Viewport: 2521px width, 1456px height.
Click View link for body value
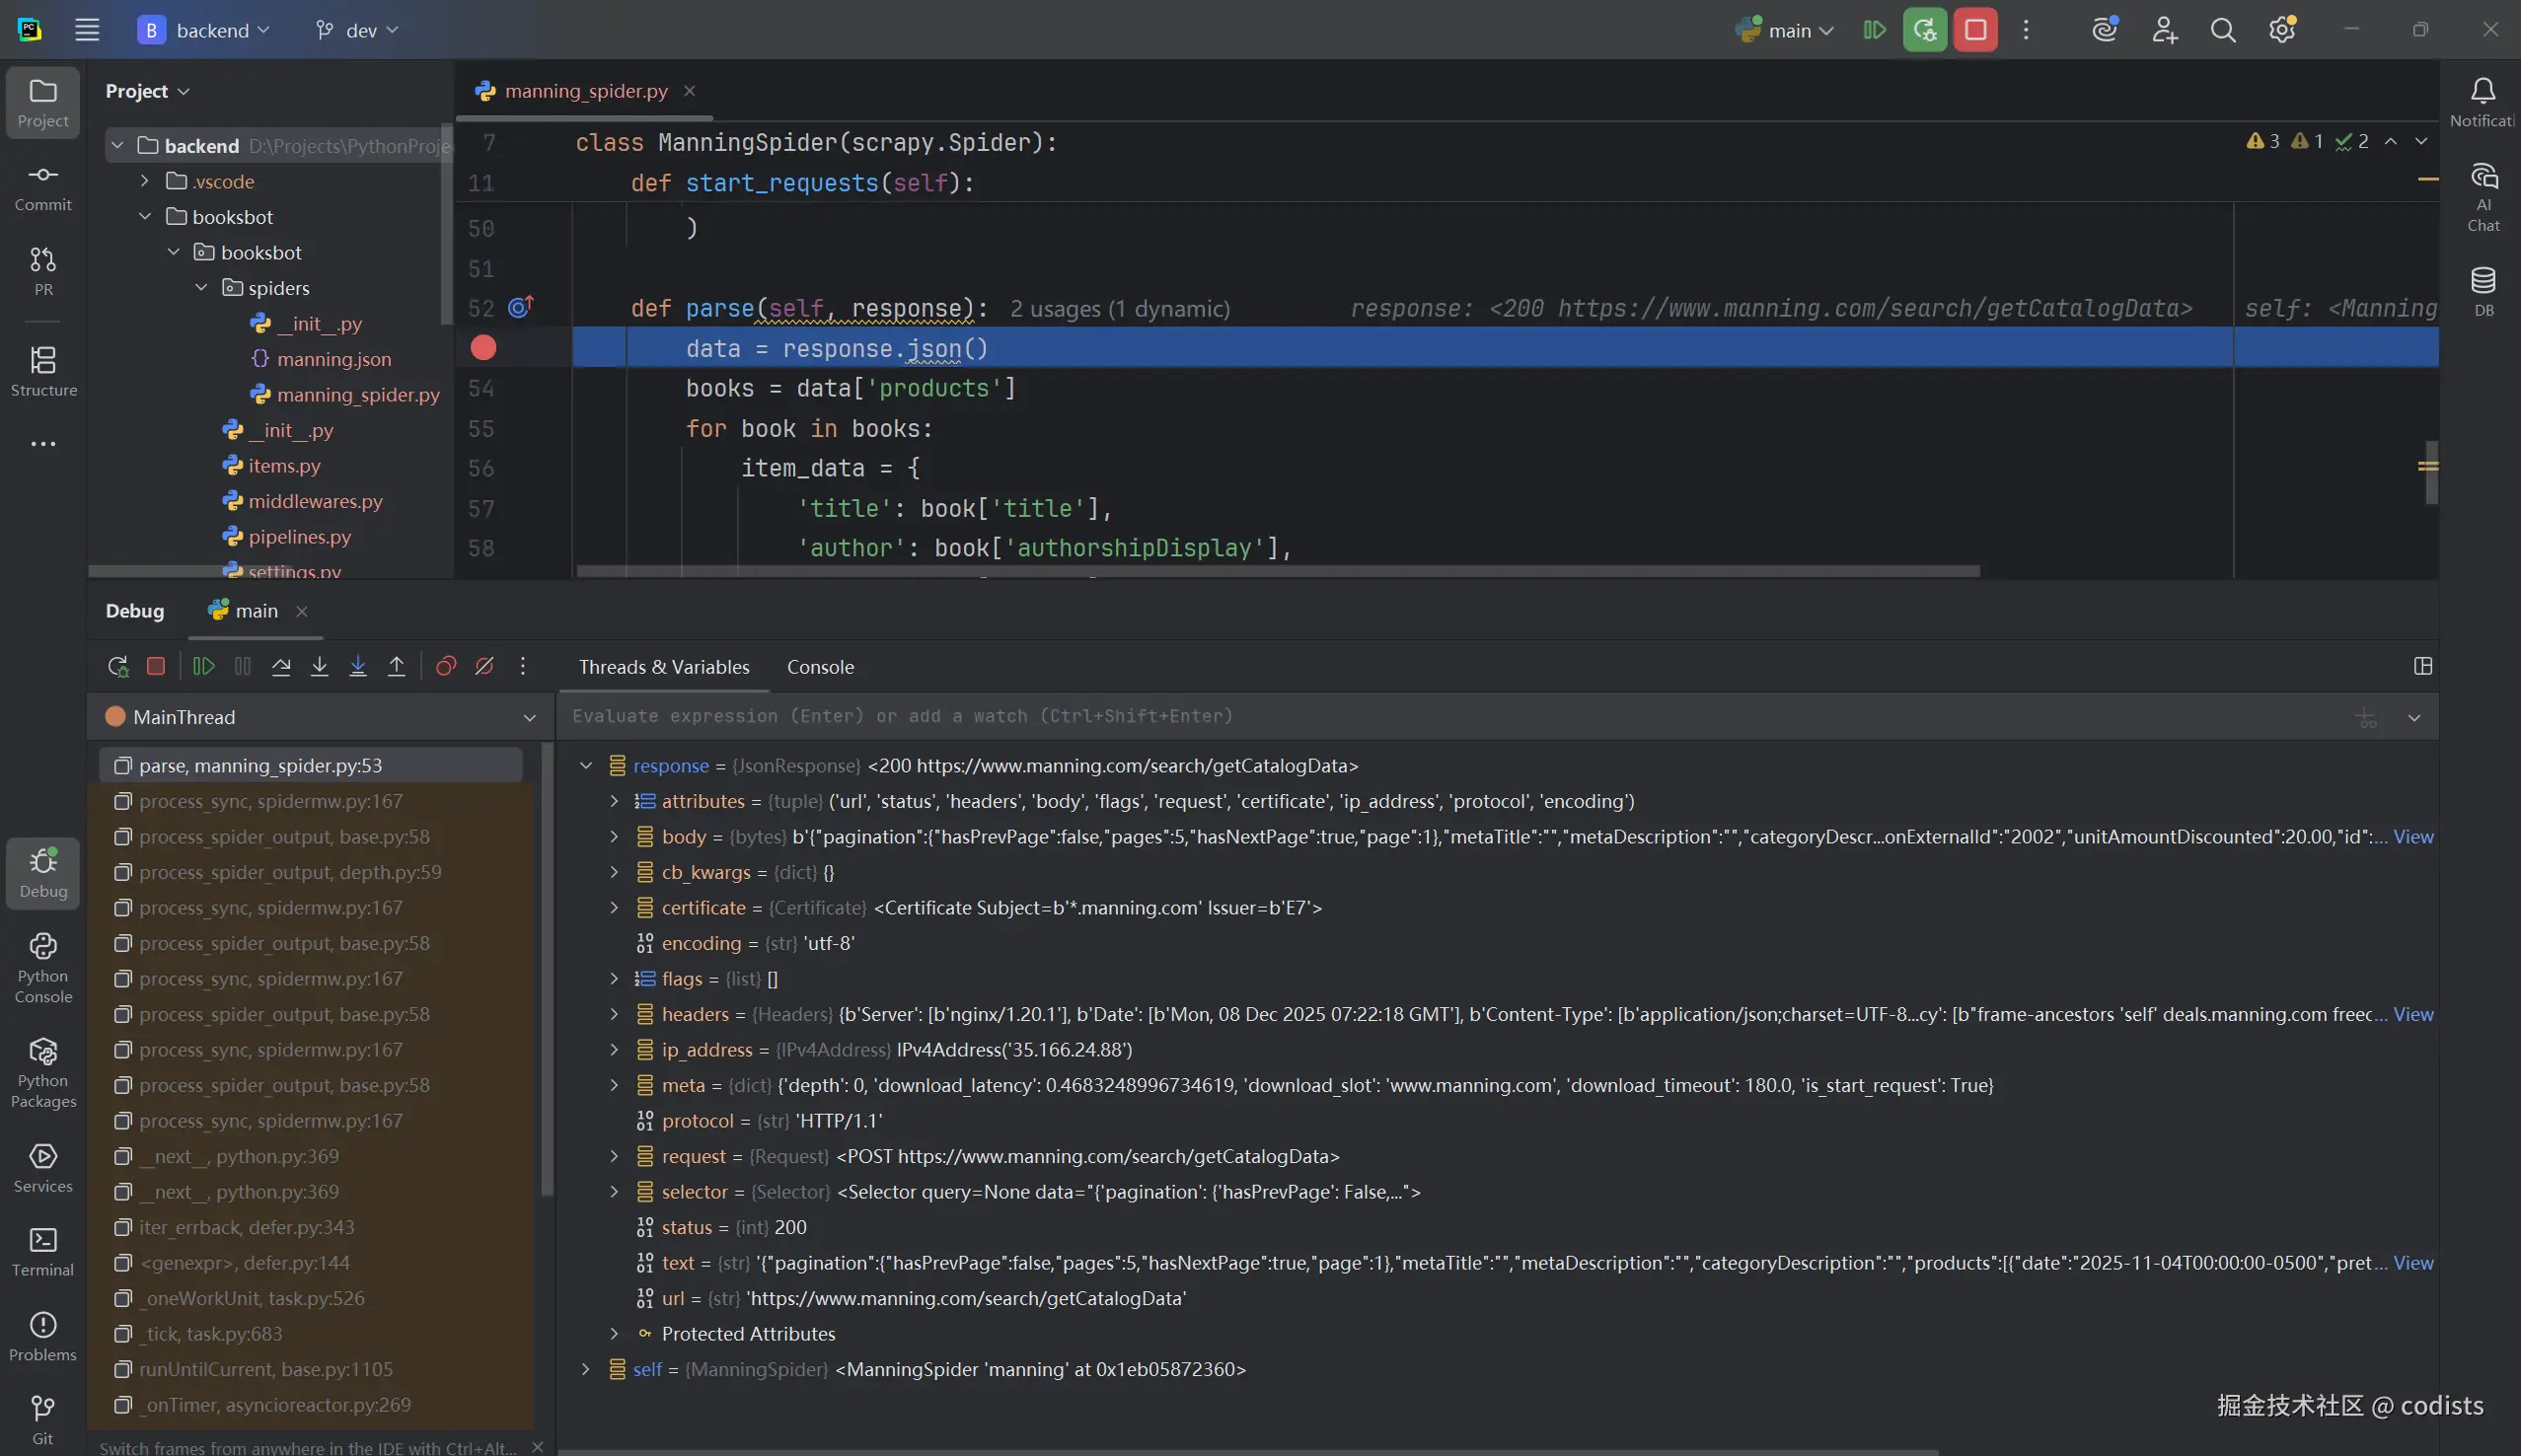2412,837
